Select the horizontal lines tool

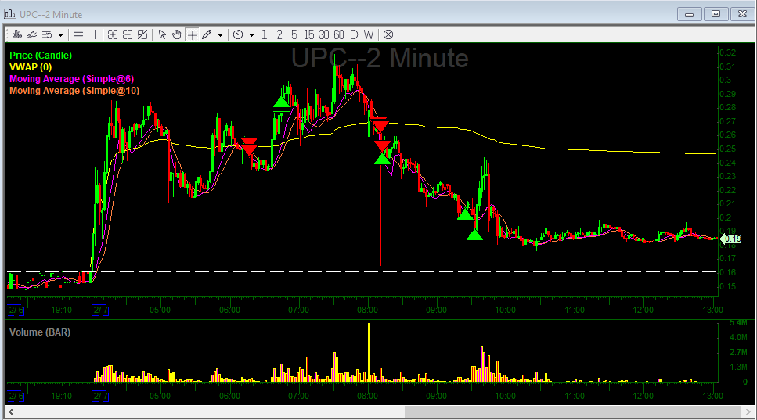pyautogui.click(x=78, y=34)
